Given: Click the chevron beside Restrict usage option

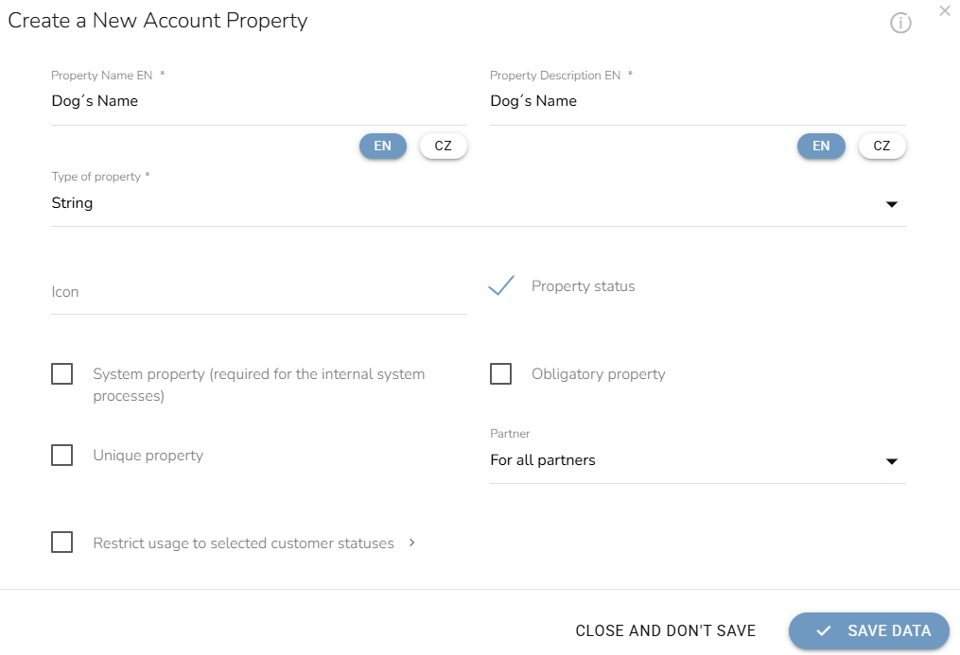Looking at the screenshot, I should (x=412, y=543).
